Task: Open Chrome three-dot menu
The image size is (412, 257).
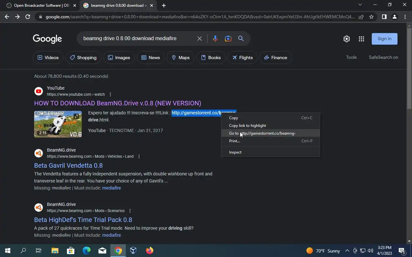Action: (405, 17)
